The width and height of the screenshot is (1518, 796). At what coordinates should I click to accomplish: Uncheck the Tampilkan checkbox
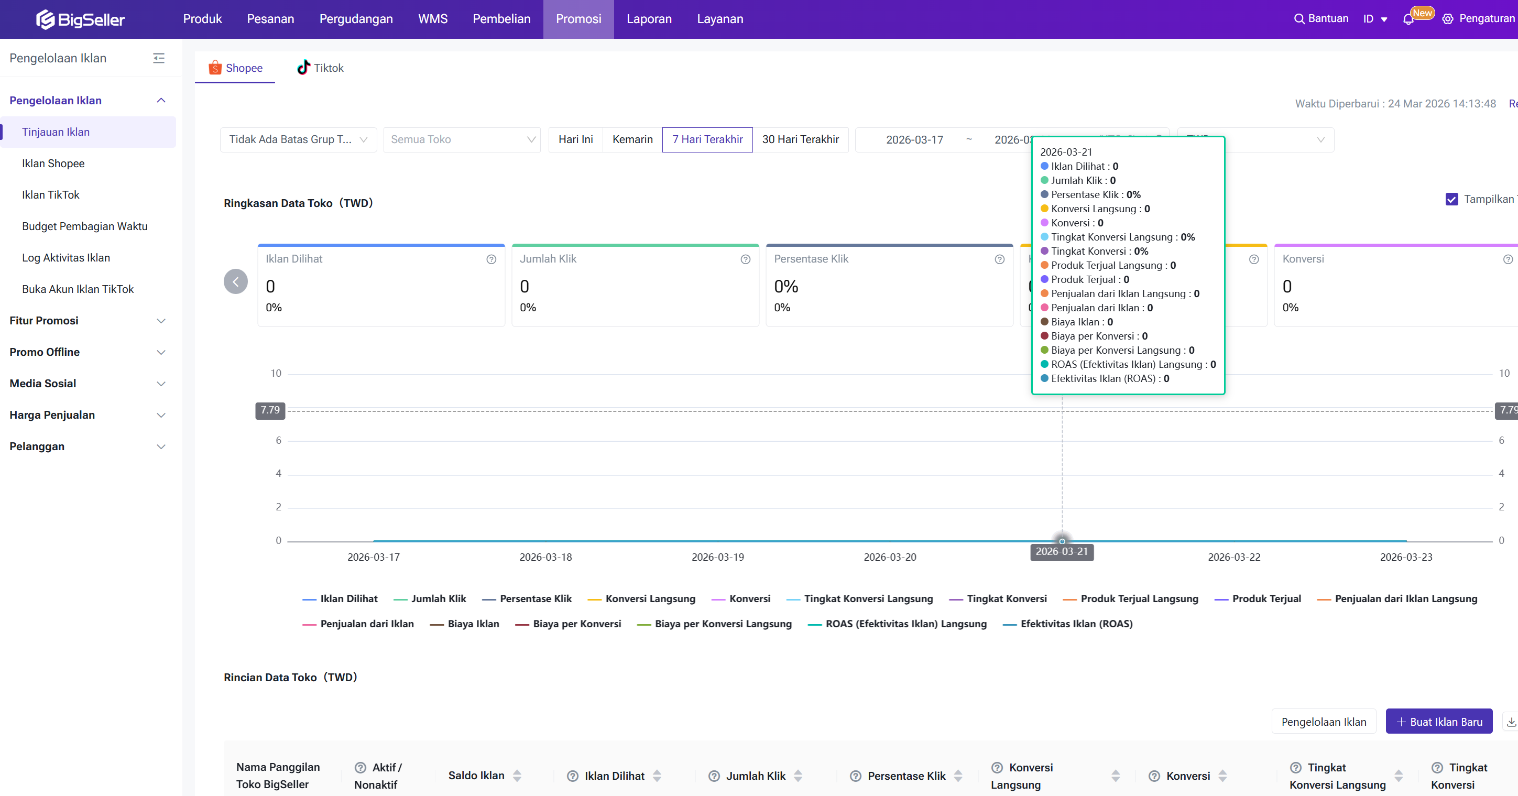click(x=1451, y=199)
